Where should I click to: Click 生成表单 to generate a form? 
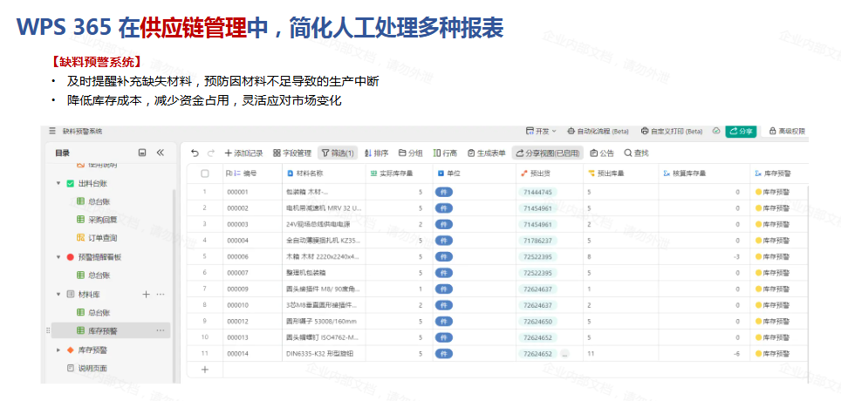pyautogui.click(x=487, y=153)
